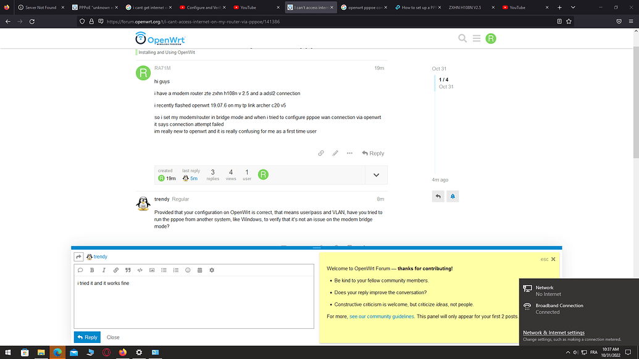Toggle the bookmark star in the address bar
The image size is (639, 359).
[569, 20]
